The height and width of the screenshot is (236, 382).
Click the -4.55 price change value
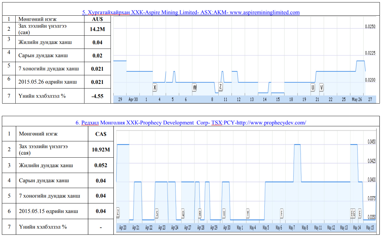97,96
